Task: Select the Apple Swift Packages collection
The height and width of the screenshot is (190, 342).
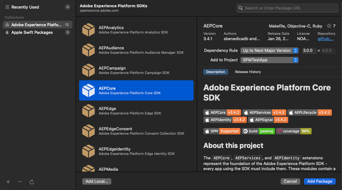Action: click(x=38, y=33)
